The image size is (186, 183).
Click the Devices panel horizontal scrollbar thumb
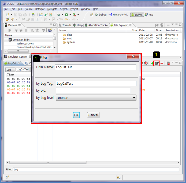(x=18, y=51)
